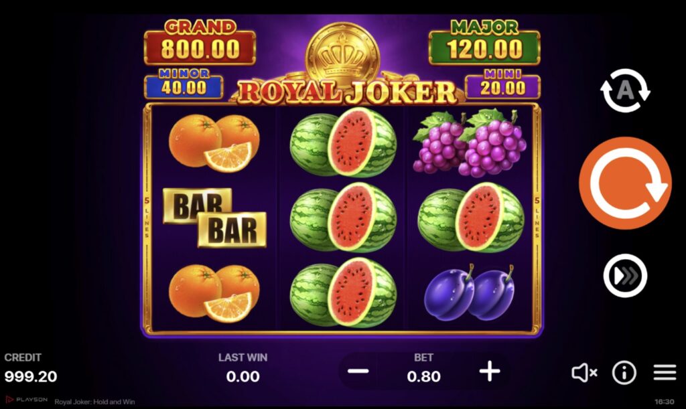The height and width of the screenshot is (409, 686).
Task: Click the Minor 40.00 jackpot badge
Action: (x=184, y=84)
